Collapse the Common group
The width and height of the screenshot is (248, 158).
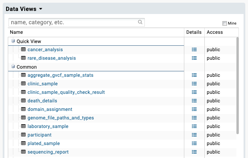point(13,67)
